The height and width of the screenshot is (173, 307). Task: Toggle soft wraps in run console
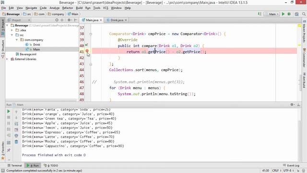(16, 124)
